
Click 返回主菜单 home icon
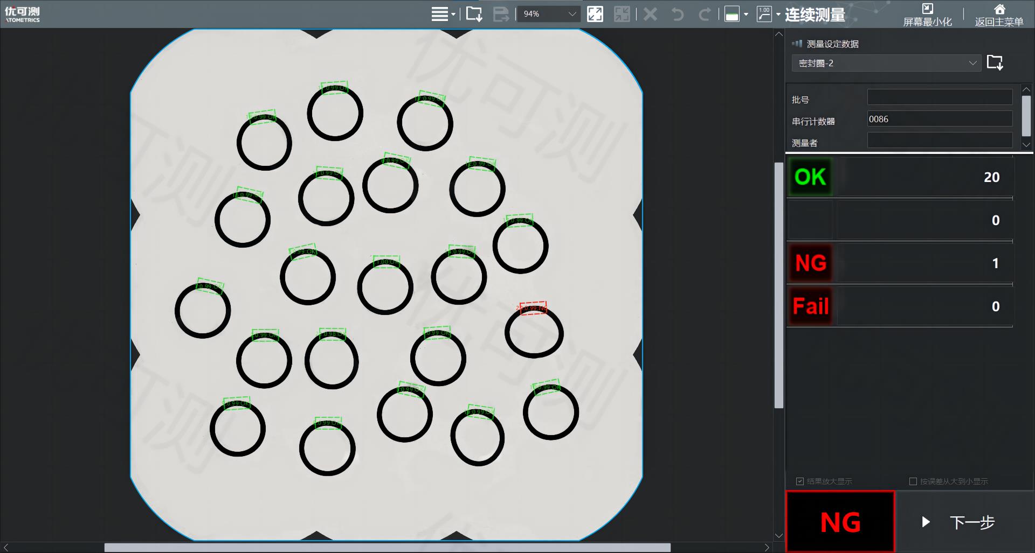point(999,9)
